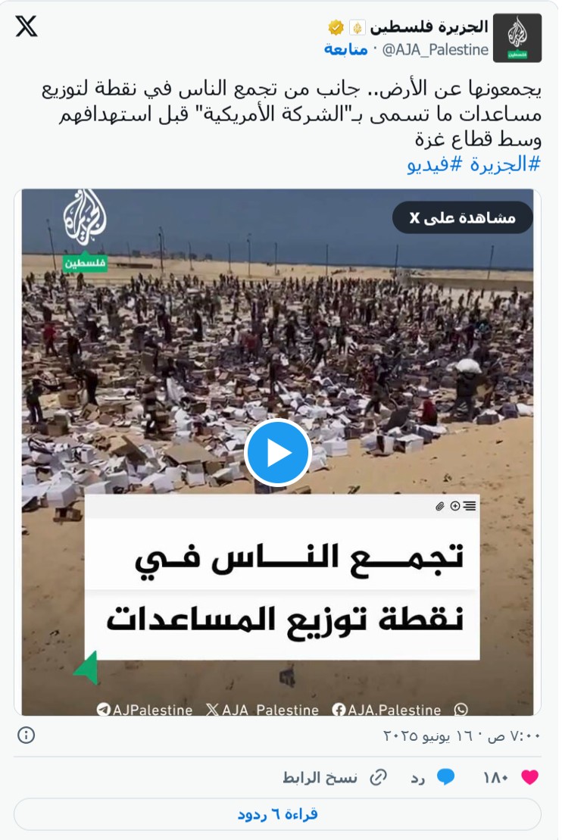Open the #فيديو hashtag

pyautogui.click(x=435, y=164)
